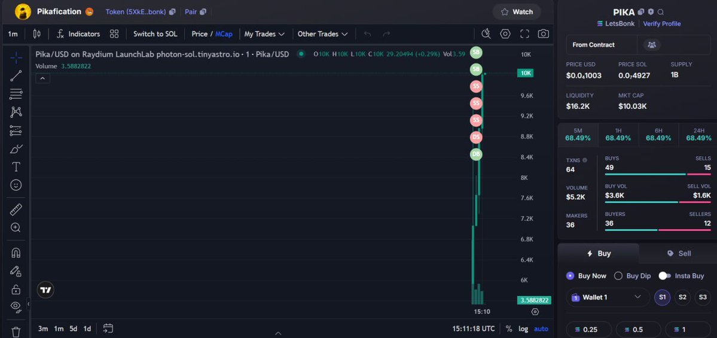Image resolution: width=717 pixels, height=338 pixels.
Task: Switch to the Buy tab
Action: (x=599, y=254)
